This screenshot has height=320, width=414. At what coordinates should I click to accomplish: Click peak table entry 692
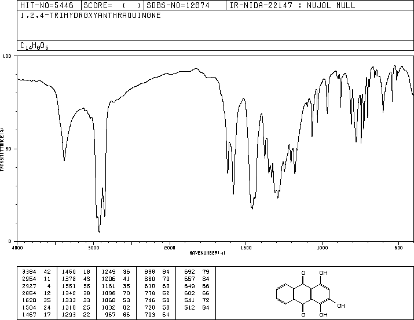[x=189, y=272]
